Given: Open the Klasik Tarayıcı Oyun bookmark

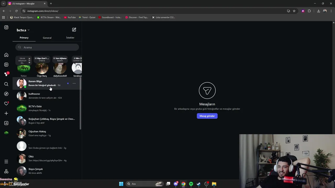Looking at the screenshot, I should coord(22,17).
